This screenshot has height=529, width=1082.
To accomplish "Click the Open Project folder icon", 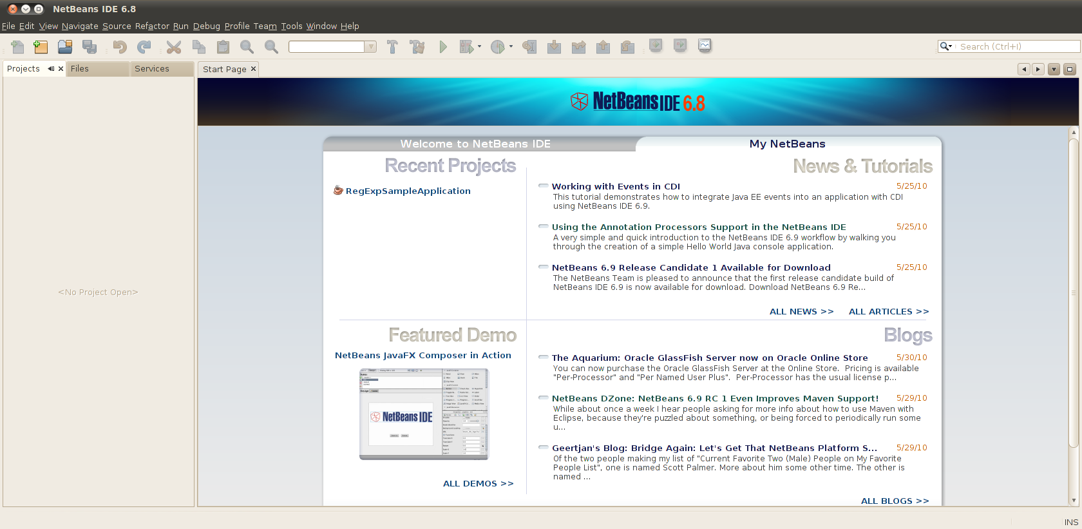I will tap(65, 47).
